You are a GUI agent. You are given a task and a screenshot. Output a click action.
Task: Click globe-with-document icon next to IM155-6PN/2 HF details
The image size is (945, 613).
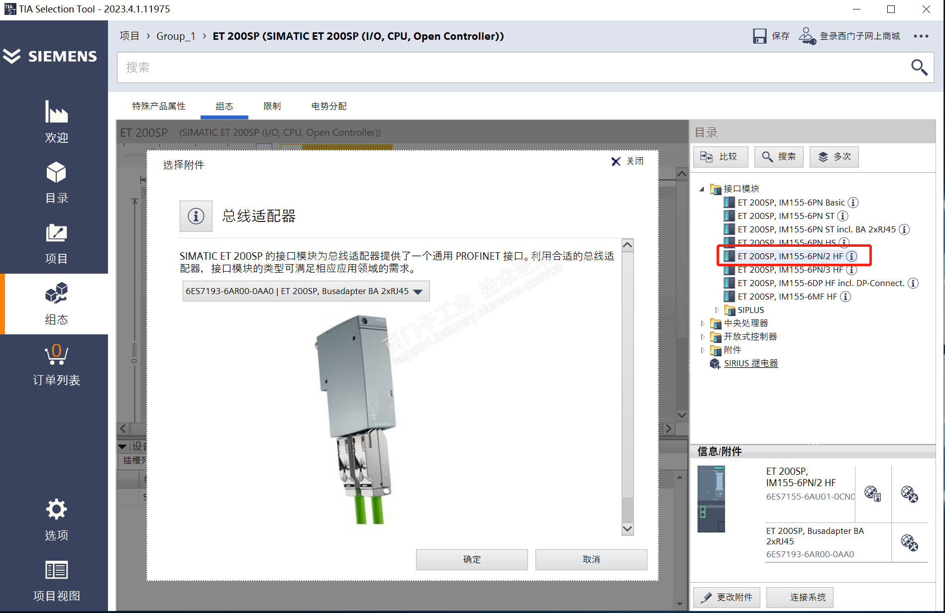point(873,494)
